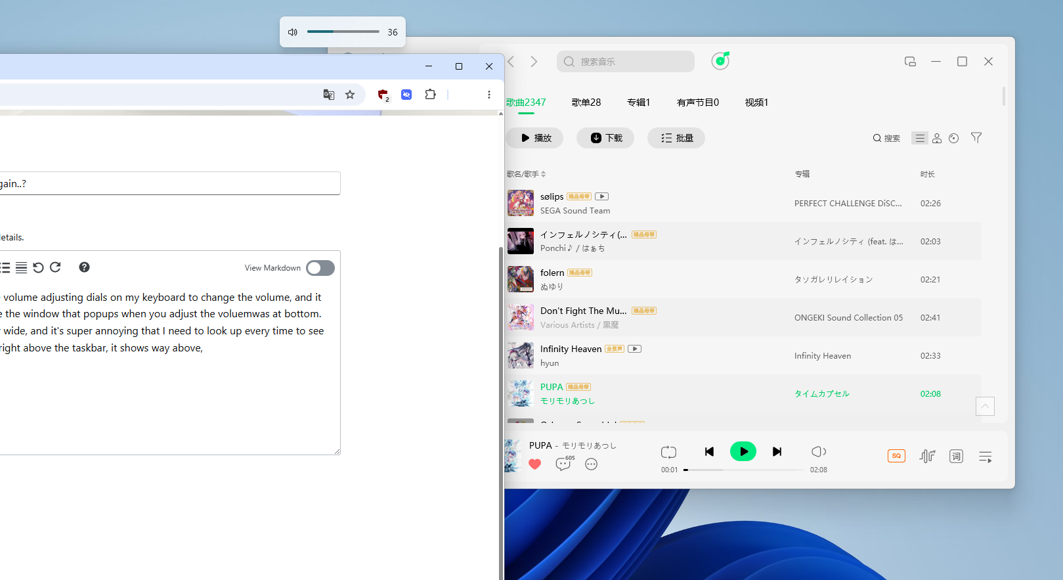Go forward in the music player
Image resolution: width=1063 pixels, height=580 pixels.
coord(534,62)
